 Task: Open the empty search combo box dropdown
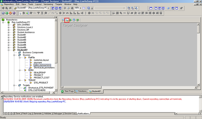coord(124,8)
